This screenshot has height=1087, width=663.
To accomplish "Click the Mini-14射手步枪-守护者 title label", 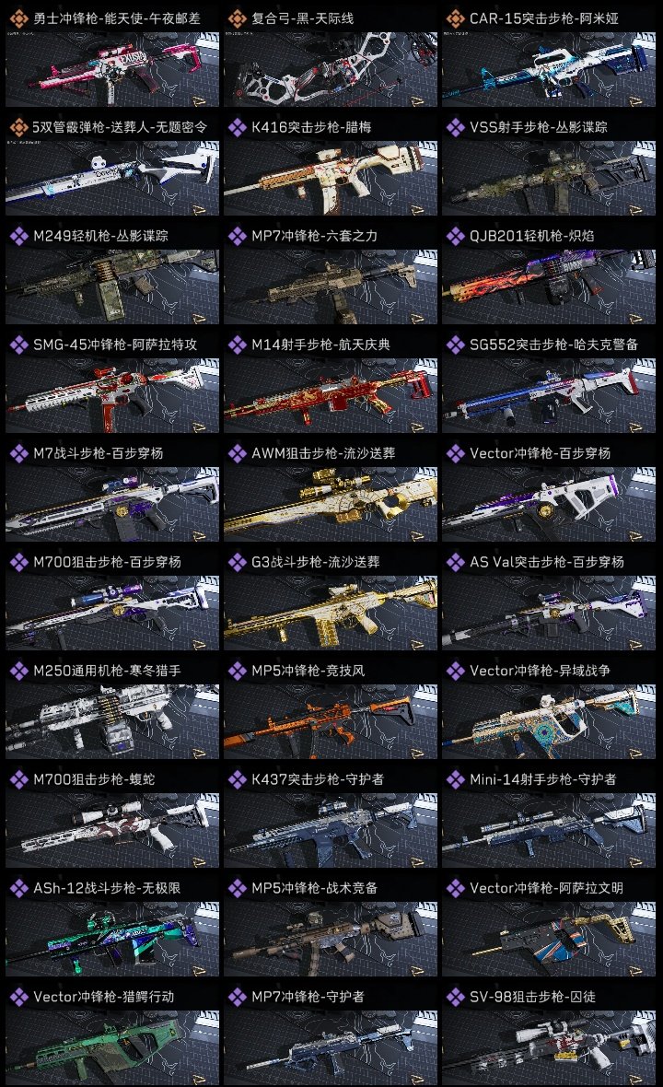I will (x=542, y=779).
